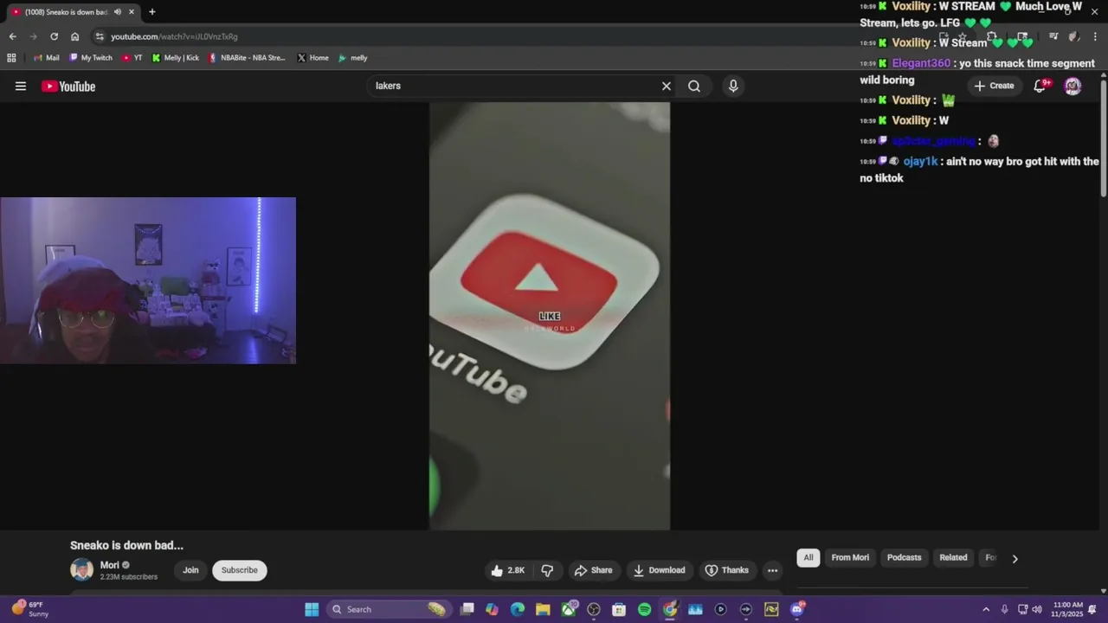Show hidden system tray icons

[985, 609]
